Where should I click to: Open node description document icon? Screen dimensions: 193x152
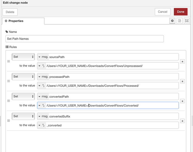[x=180, y=21]
